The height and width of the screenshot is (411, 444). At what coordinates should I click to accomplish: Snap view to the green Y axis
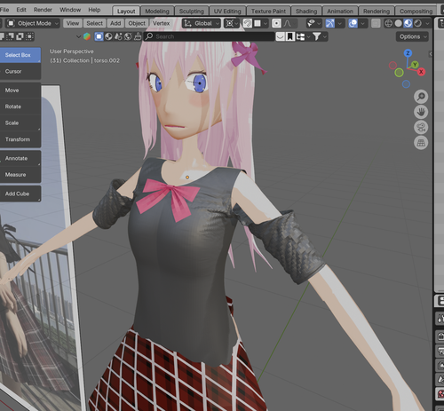pos(415,64)
